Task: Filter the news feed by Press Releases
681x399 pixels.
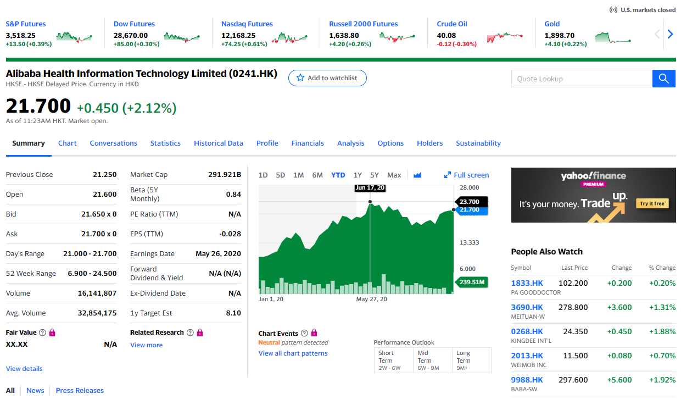Action: 80,391
